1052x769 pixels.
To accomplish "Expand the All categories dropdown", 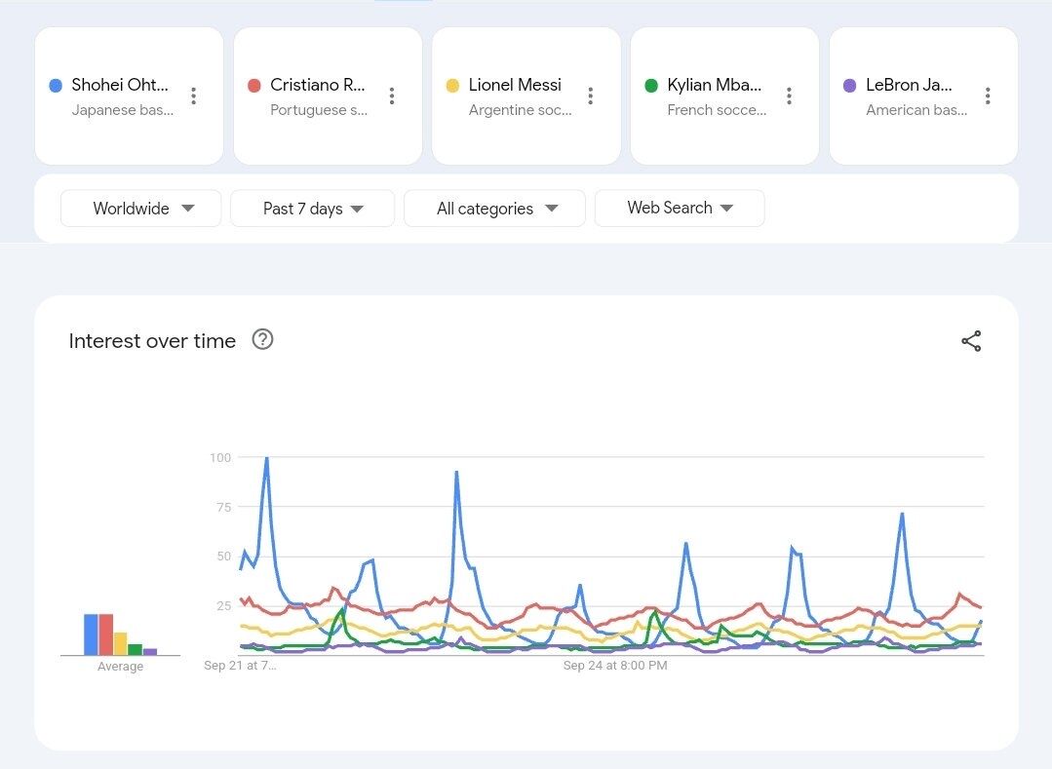I will pos(494,209).
